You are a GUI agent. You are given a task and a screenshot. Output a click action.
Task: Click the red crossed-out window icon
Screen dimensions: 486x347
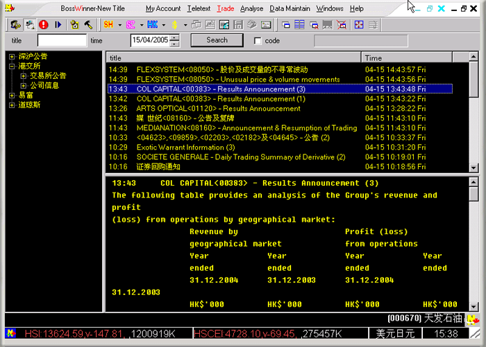click(x=342, y=25)
